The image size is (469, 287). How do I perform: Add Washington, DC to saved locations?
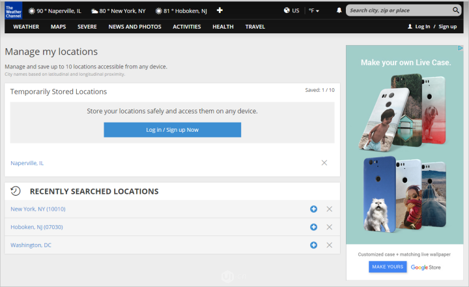point(313,245)
